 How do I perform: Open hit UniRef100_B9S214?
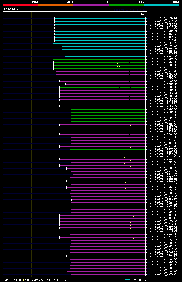tap(163, 18)
